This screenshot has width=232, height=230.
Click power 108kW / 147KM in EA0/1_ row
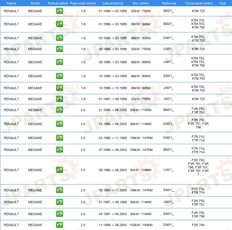[x=141, y=190]
